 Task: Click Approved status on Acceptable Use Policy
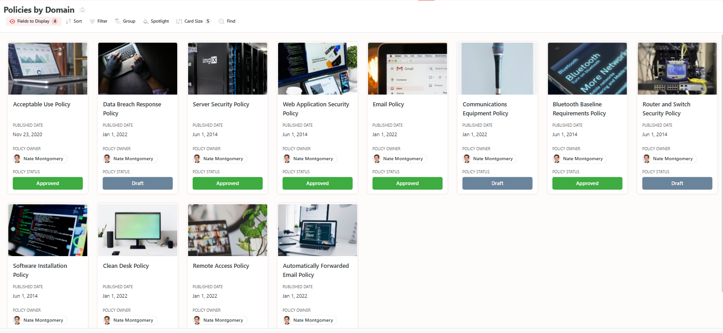(x=47, y=183)
